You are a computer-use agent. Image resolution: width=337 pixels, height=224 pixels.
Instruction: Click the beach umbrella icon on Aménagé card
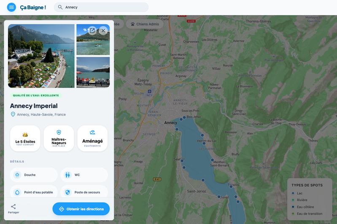coord(92,132)
